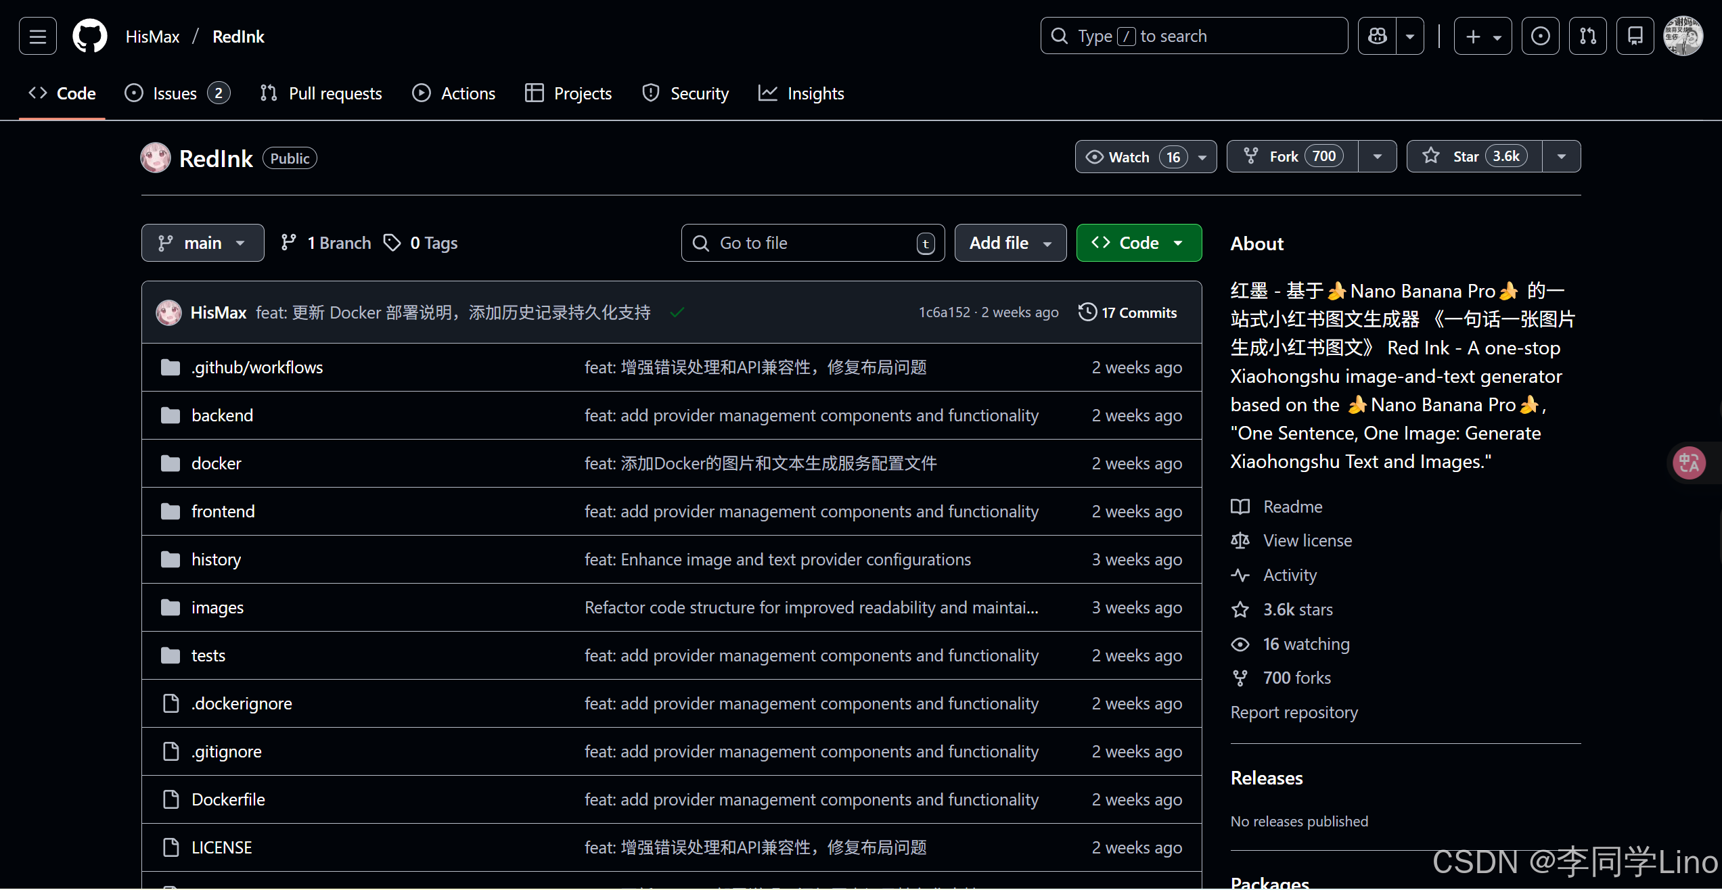1722x890 pixels.
Task: Open the Add file dropdown
Action: [x=1010, y=243]
